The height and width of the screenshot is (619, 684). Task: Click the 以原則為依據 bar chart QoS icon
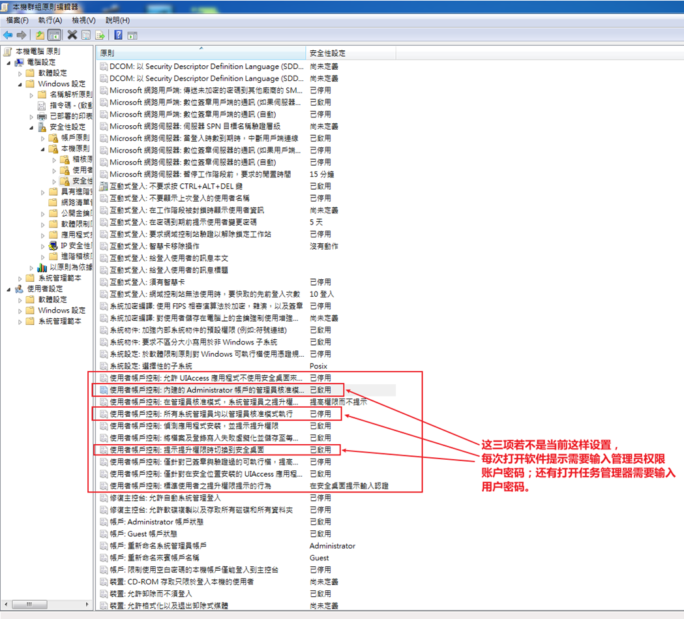[x=42, y=267]
